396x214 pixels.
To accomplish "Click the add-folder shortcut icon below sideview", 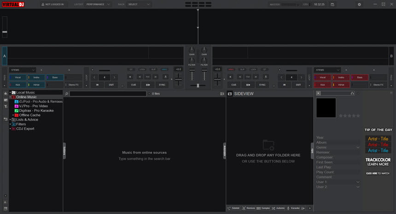I will tap(303, 208).
